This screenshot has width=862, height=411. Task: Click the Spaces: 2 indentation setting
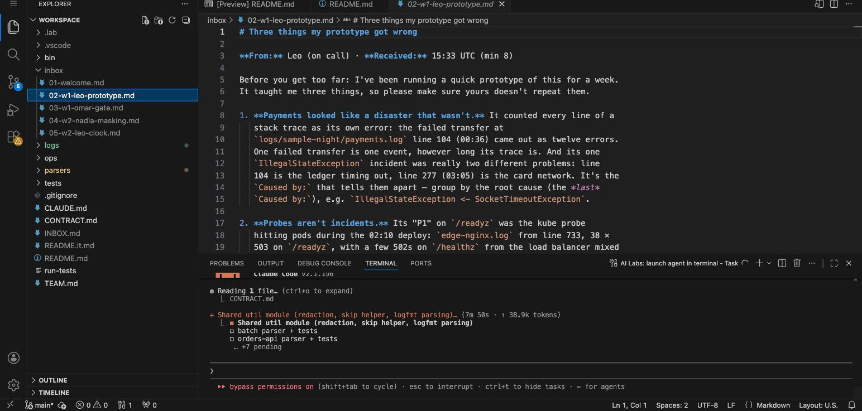click(x=672, y=405)
